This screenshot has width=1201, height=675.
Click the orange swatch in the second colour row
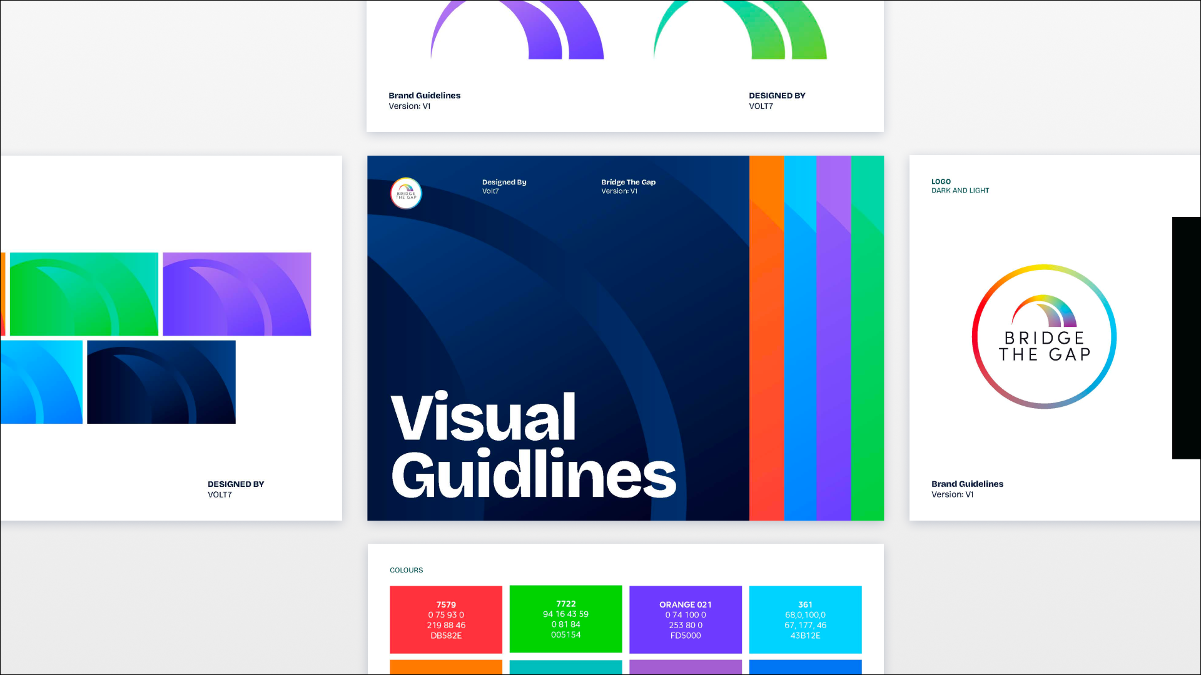(446, 667)
